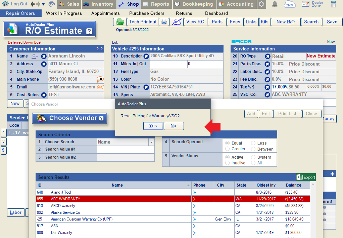Switch to Work In Progress tab

pyautogui.click(x=64, y=13)
